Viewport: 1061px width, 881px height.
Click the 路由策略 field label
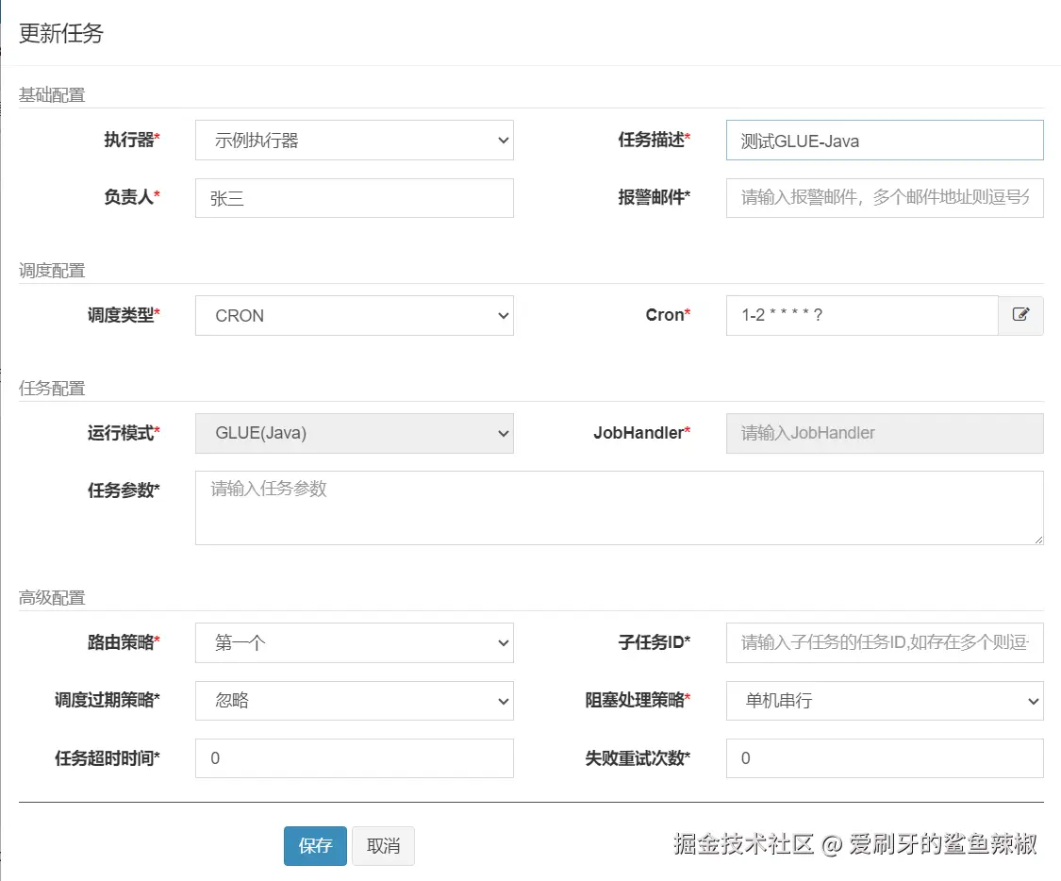pyautogui.click(x=124, y=642)
